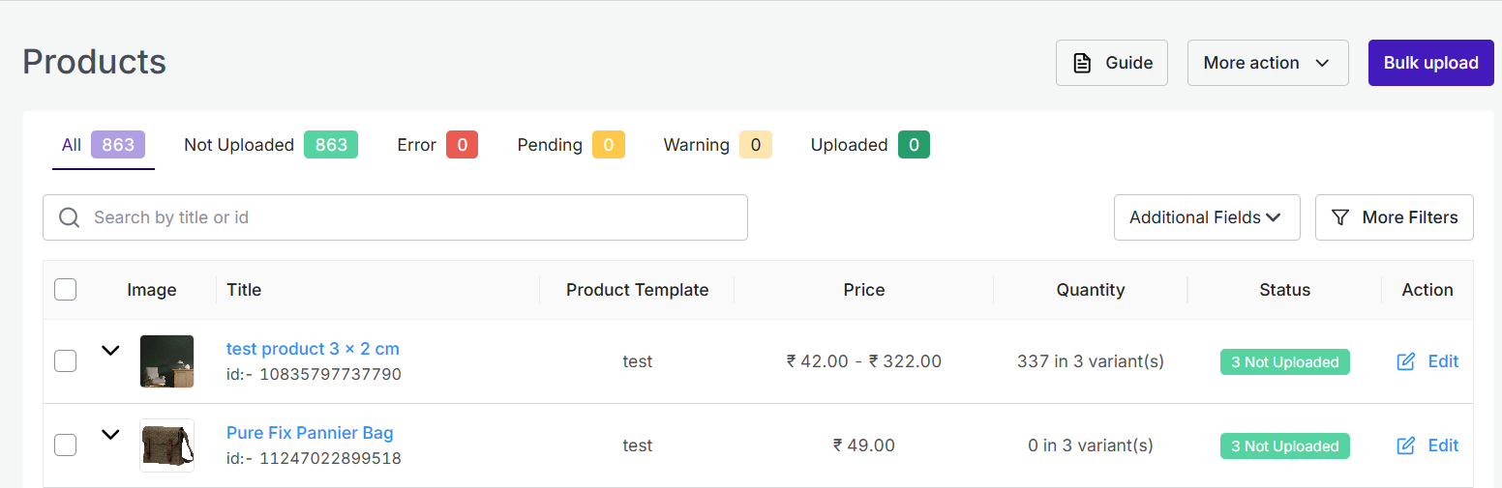Click the Search by title or id field
This screenshot has width=1502, height=488.
pos(406,217)
